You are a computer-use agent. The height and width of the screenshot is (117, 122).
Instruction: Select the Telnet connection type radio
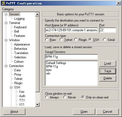click(61, 40)
